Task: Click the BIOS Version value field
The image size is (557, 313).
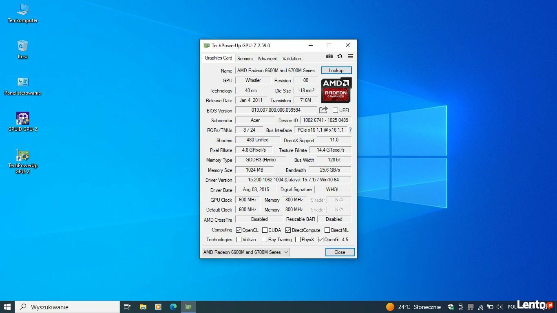Action: 276,110
